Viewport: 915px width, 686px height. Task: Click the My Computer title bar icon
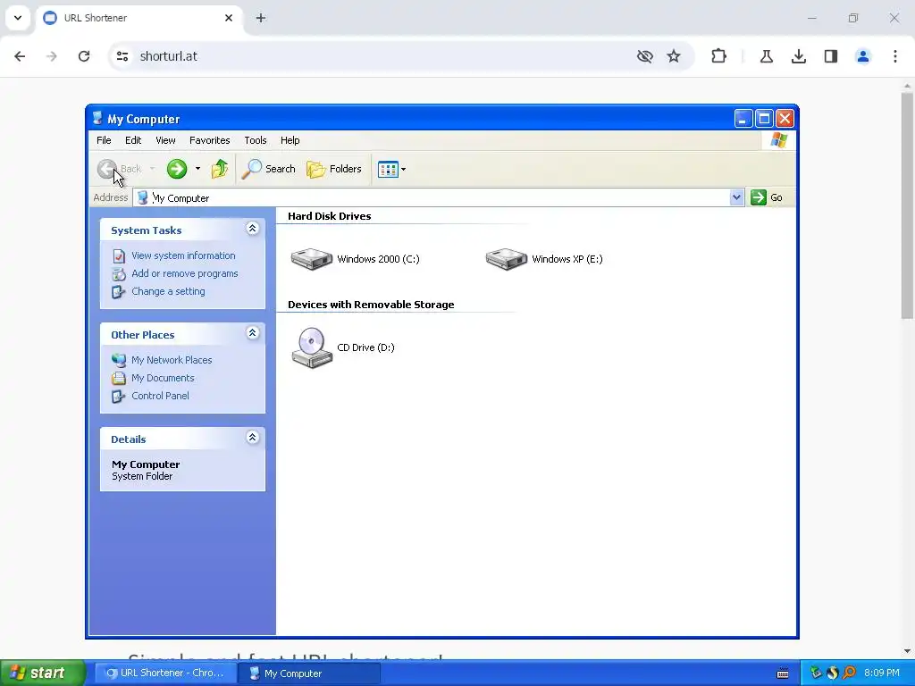(97, 119)
